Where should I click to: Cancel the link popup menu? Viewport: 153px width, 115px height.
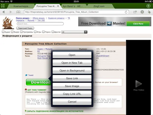tap(72, 102)
